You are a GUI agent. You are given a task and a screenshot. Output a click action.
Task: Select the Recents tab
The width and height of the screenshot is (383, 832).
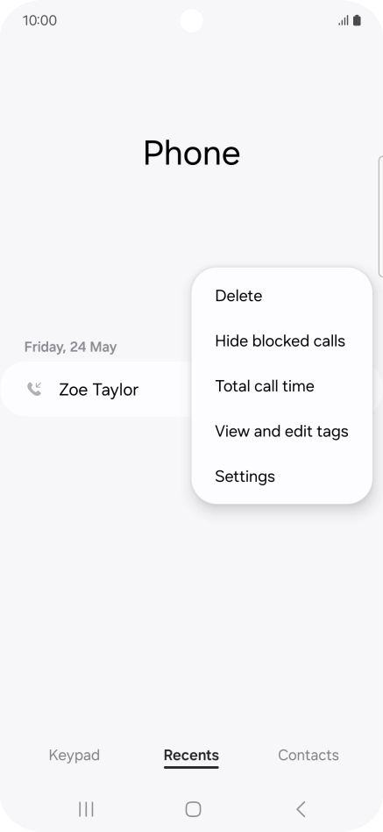point(191,755)
